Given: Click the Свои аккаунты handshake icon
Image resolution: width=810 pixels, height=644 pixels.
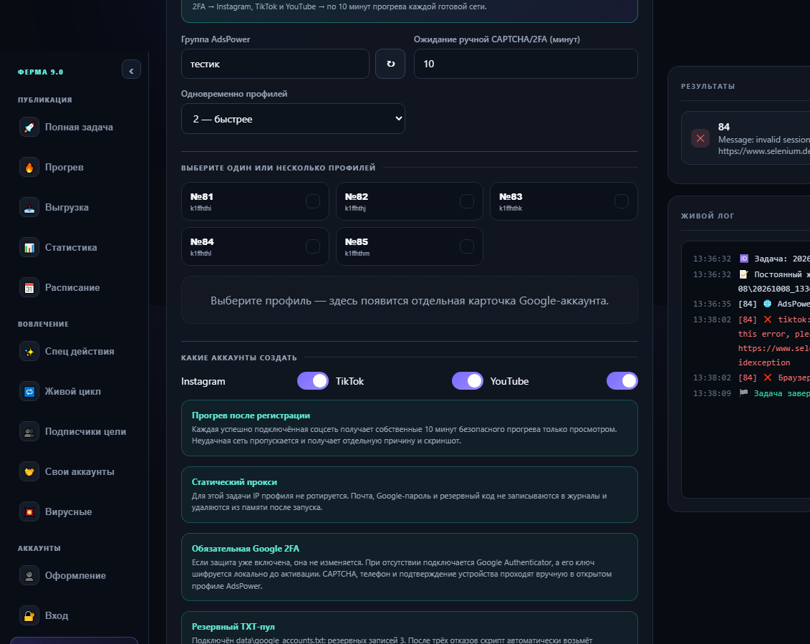Looking at the screenshot, I should pos(29,471).
